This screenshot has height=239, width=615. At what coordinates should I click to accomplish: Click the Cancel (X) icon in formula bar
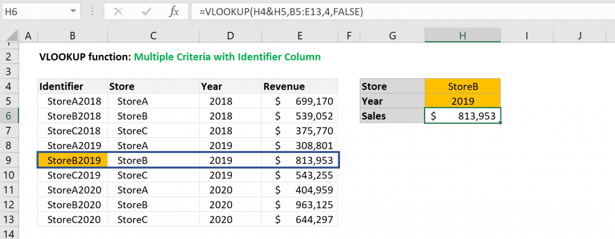[118, 12]
